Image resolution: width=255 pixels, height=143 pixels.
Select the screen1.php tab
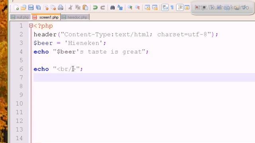46,17
